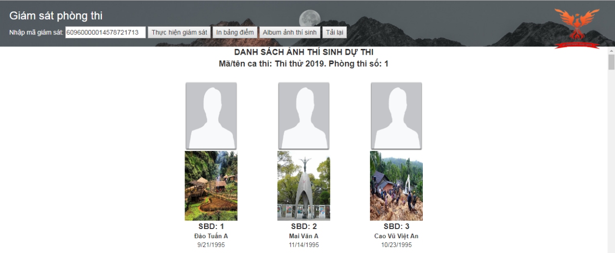Click the Thực hiện giám sát button

click(179, 33)
